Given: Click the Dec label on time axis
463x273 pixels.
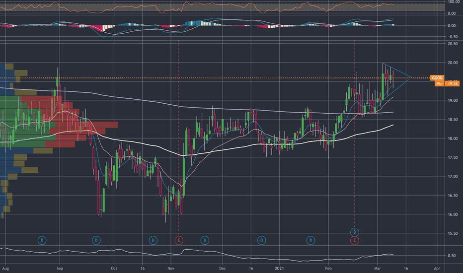Looking at the screenshot, I should (x=223, y=269).
